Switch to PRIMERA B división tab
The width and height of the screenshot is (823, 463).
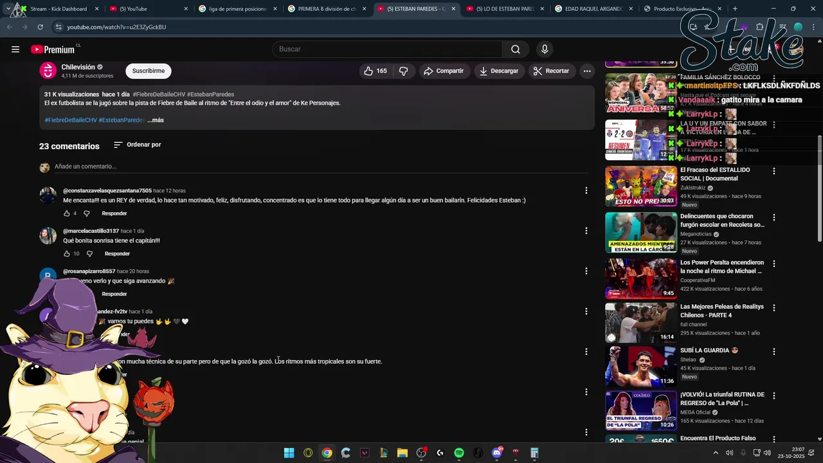(325, 9)
